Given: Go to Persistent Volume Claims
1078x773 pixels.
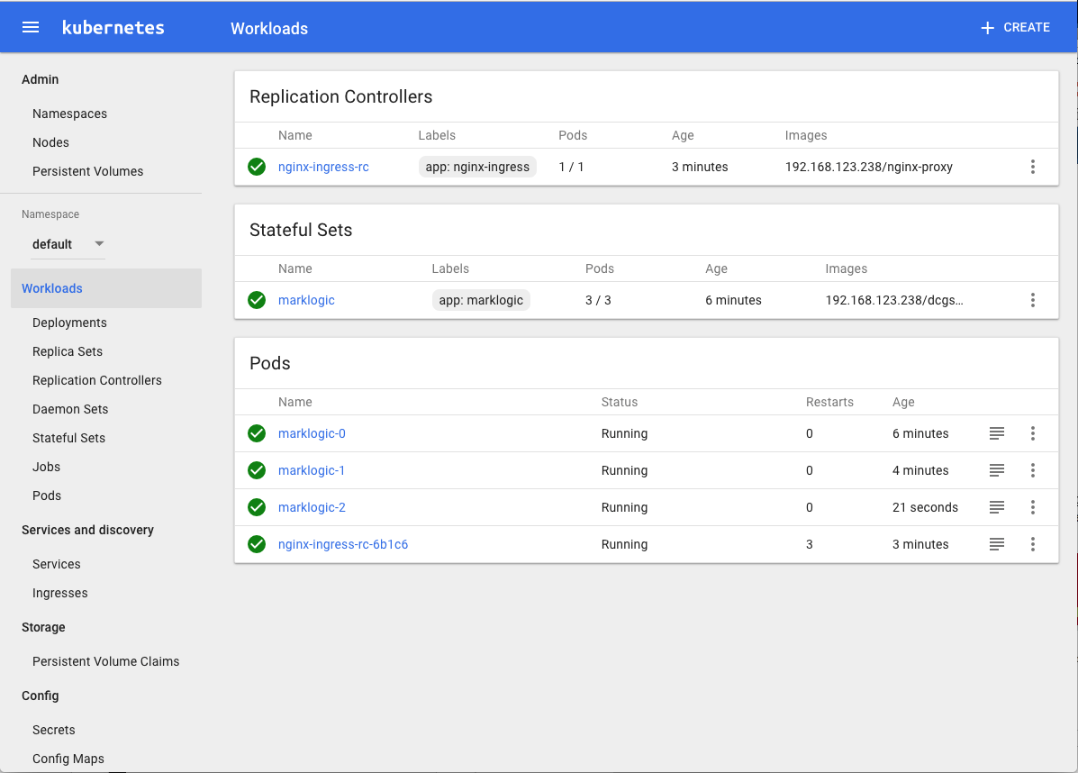Looking at the screenshot, I should coord(105,661).
